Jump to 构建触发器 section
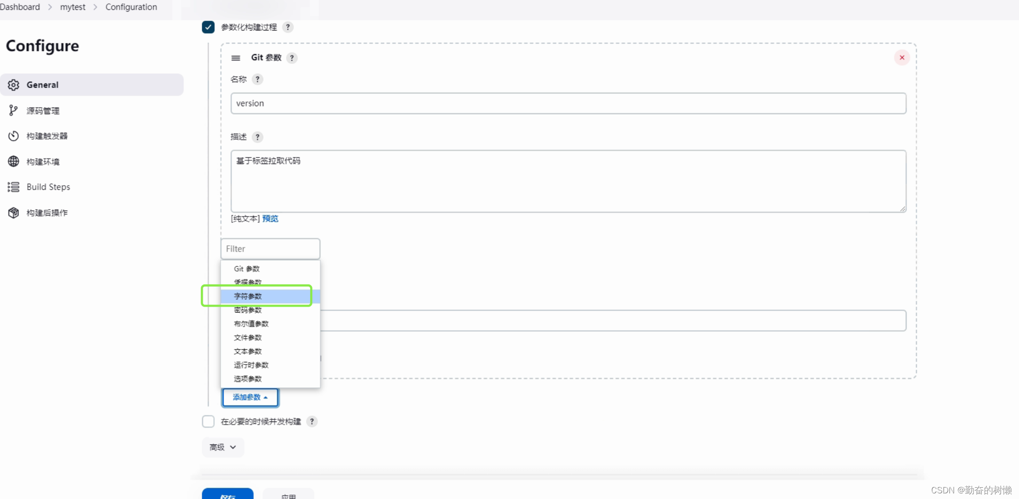This screenshot has width=1019, height=499. pos(92,136)
